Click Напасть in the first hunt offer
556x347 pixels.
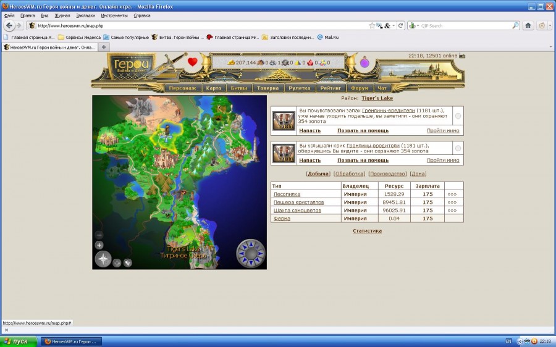coord(310,130)
